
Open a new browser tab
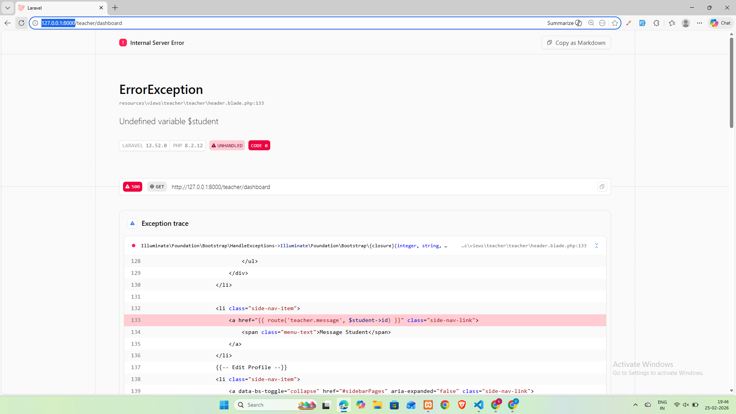click(115, 8)
